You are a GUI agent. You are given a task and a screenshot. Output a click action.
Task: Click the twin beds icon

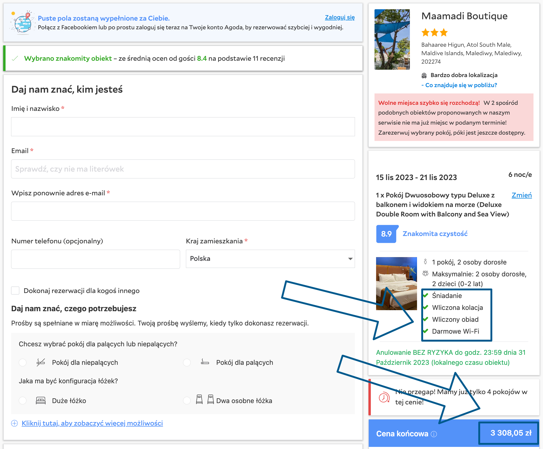(x=205, y=399)
